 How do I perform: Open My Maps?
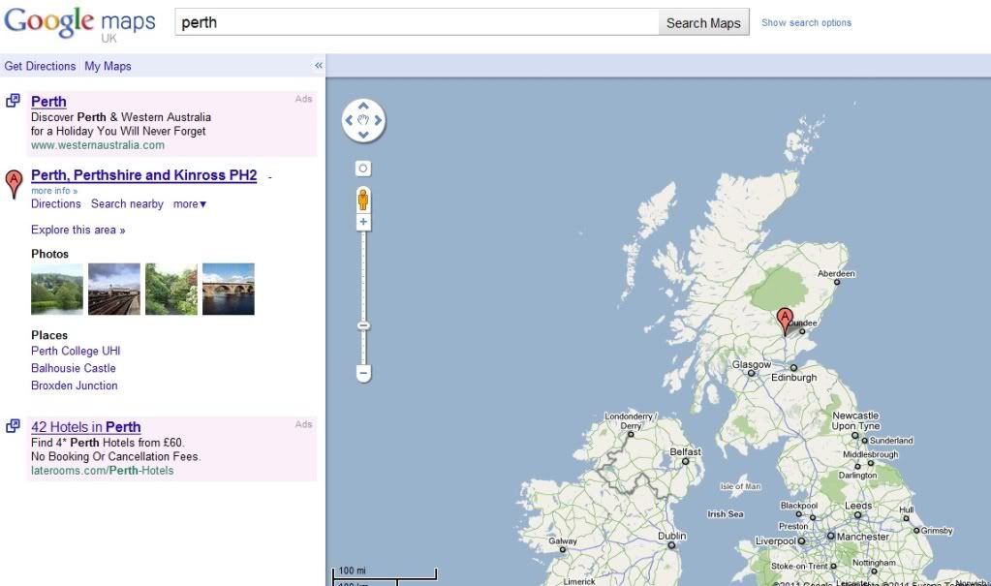point(108,66)
